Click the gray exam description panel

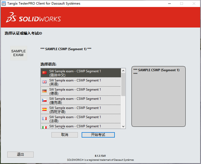(x=158, y=100)
